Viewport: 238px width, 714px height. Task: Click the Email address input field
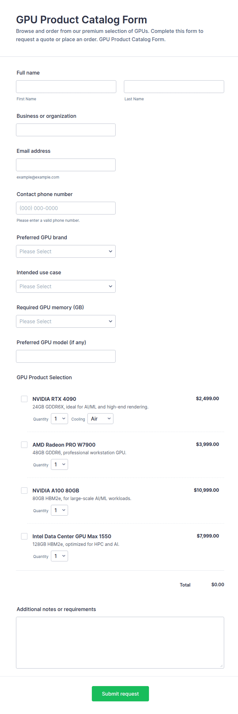click(x=66, y=165)
